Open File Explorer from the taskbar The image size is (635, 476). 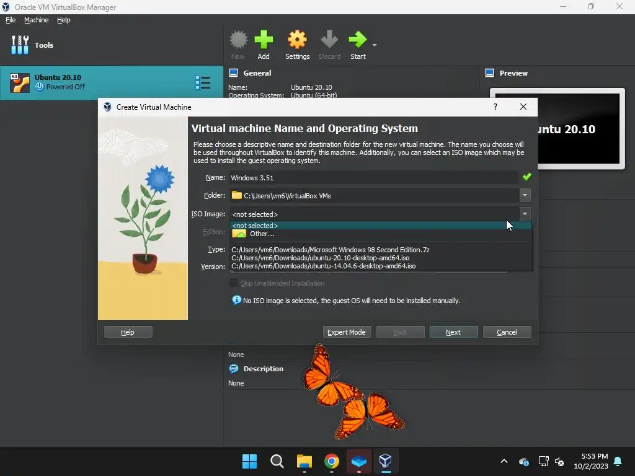pos(304,461)
